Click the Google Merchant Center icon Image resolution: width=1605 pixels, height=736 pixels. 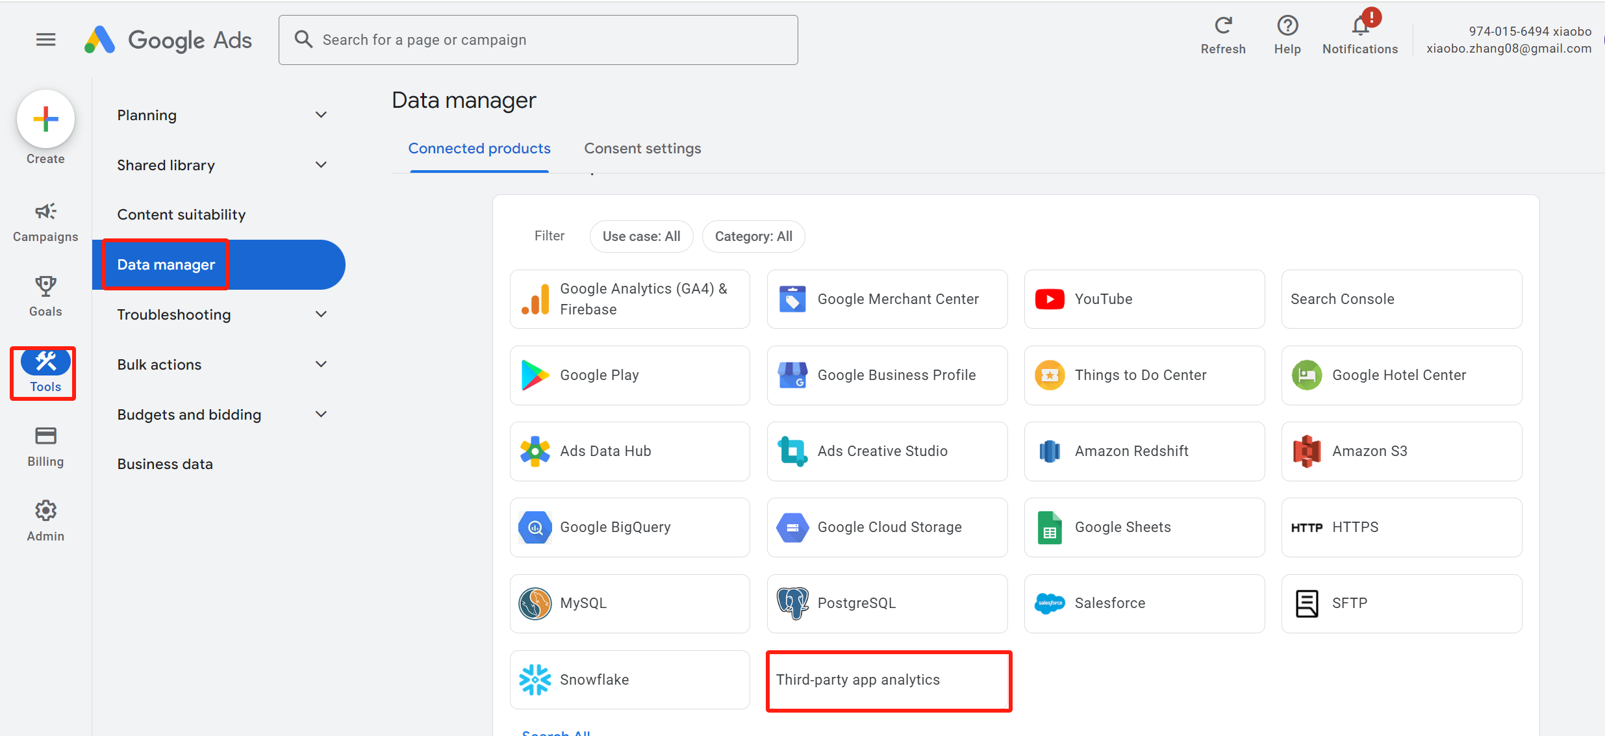[x=792, y=299]
